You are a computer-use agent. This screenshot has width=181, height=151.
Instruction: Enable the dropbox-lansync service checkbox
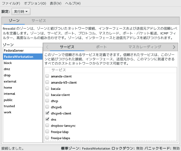click(x=47, y=125)
